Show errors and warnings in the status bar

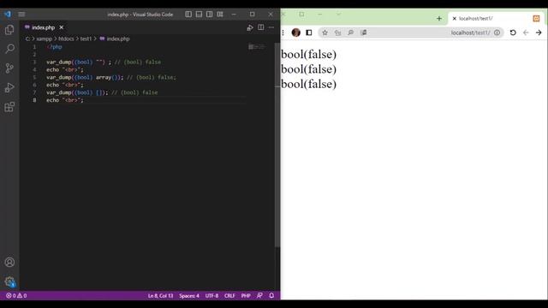(x=16, y=295)
